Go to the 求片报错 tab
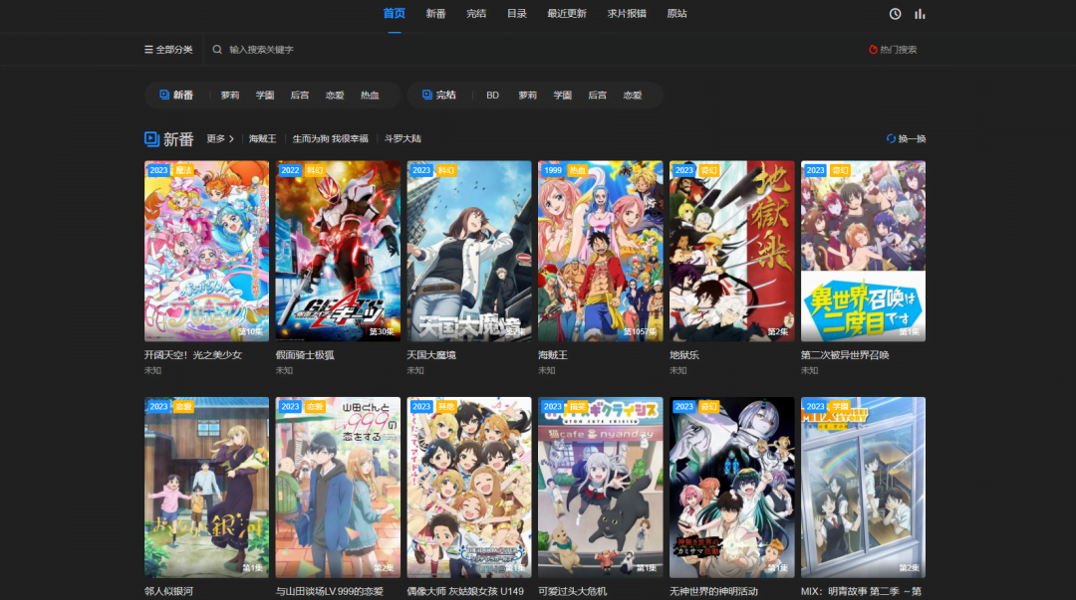This screenshot has height=600, width=1076. click(x=627, y=14)
